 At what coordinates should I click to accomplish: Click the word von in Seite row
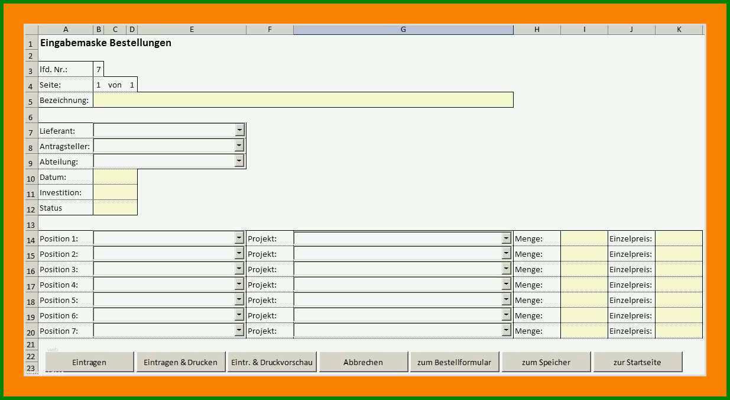pos(115,85)
